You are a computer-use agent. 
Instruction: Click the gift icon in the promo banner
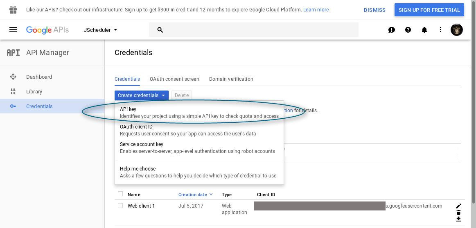tap(13, 10)
